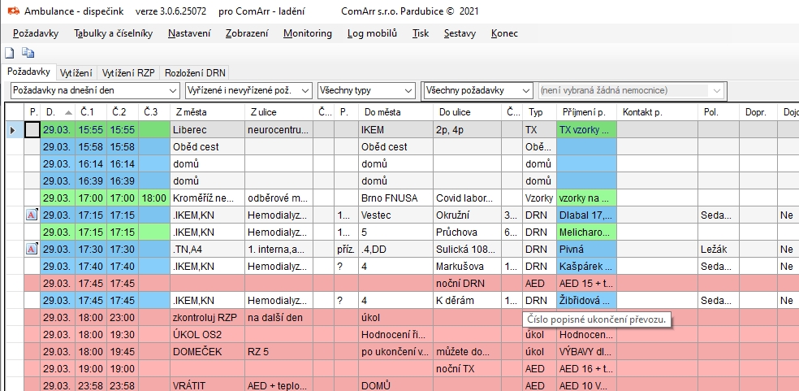Open the 'Všechny typy' dropdown
This screenshot has height=391, width=799.
[x=408, y=90]
